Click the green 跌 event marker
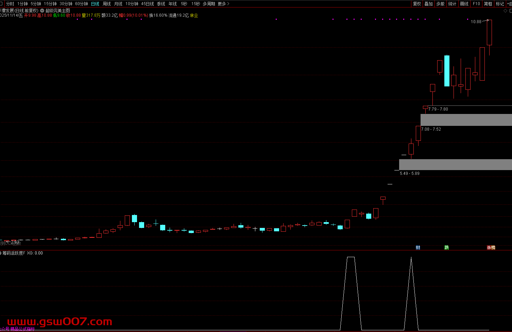The width and height of the screenshot is (512, 332). [446, 248]
